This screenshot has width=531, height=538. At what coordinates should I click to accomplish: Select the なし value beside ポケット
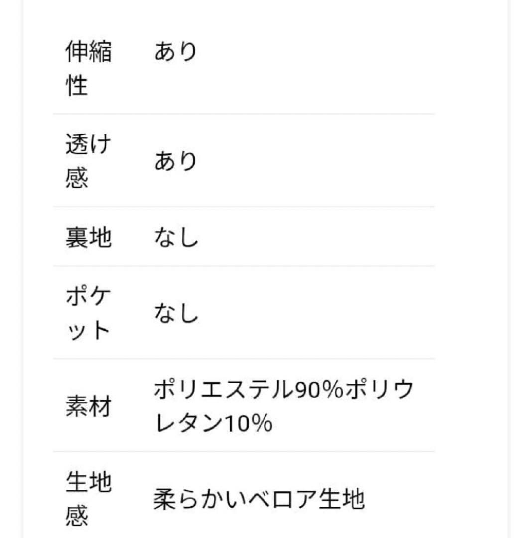(176, 314)
